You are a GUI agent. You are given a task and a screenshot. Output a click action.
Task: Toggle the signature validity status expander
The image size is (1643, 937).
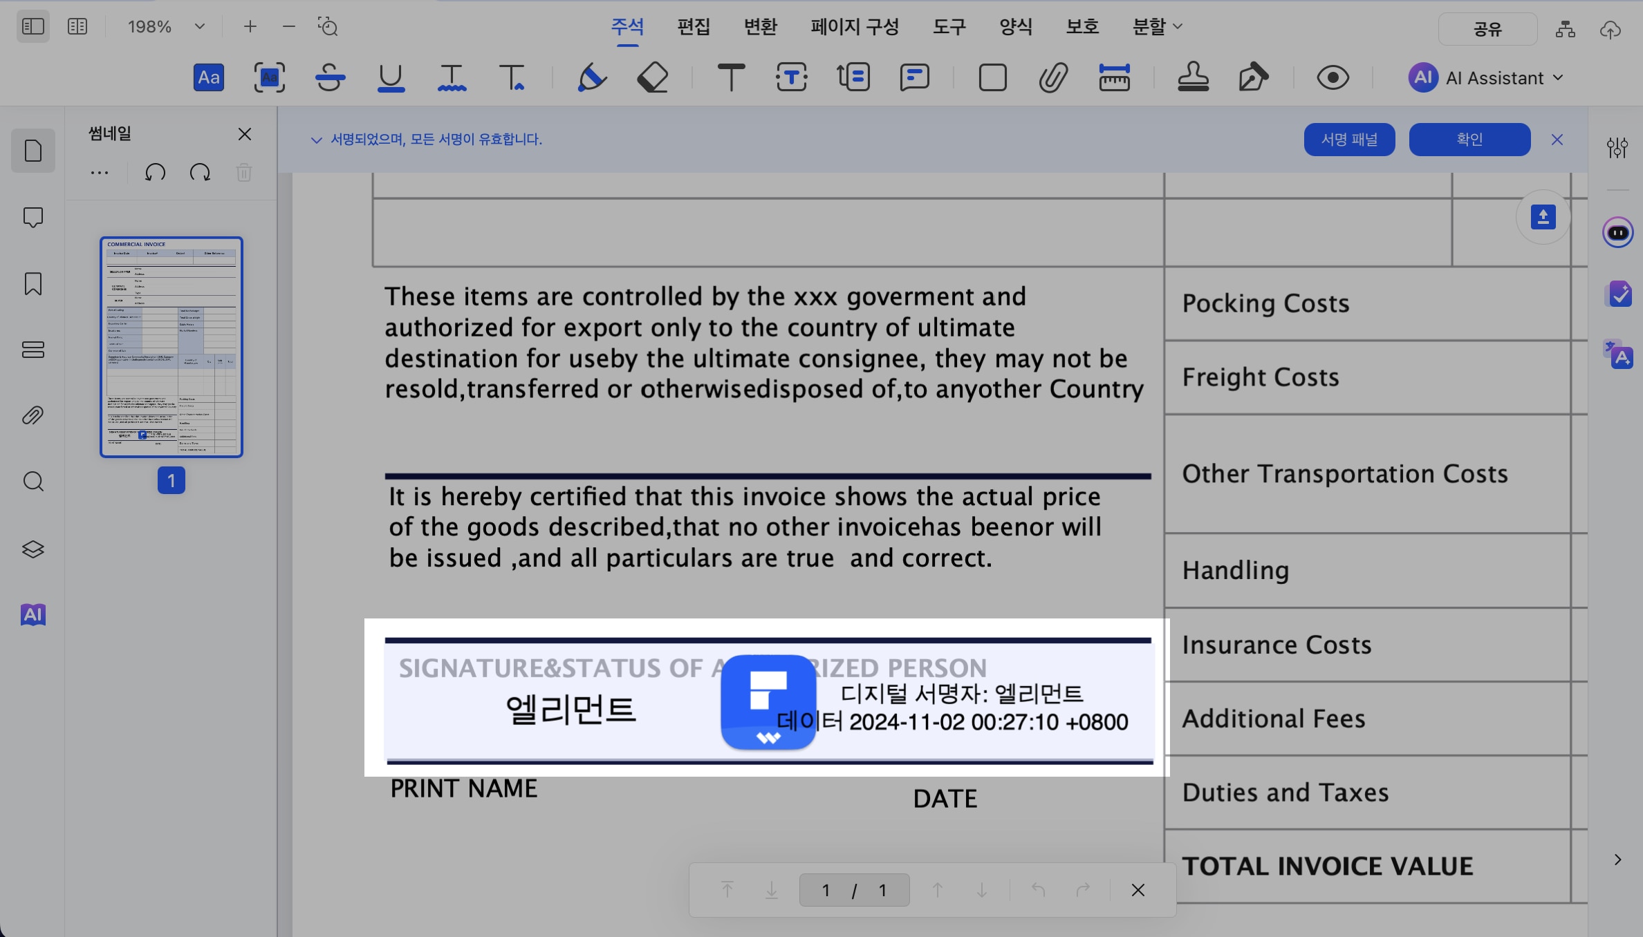(x=315, y=139)
